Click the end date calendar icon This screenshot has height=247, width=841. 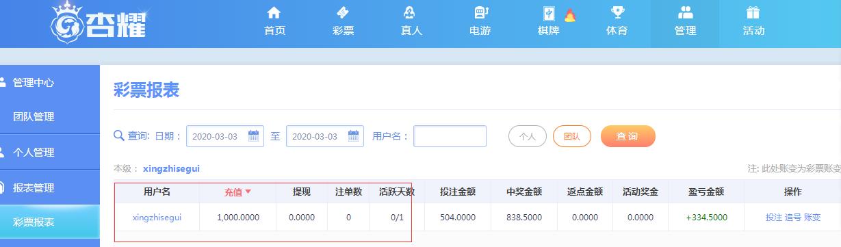click(354, 135)
